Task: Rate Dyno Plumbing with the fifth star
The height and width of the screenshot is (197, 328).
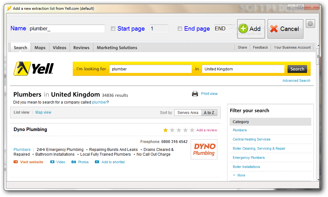Action: point(192,130)
